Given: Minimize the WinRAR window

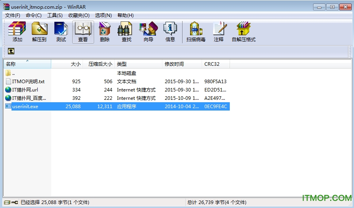Looking at the screenshot, I should [x=319, y=7].
